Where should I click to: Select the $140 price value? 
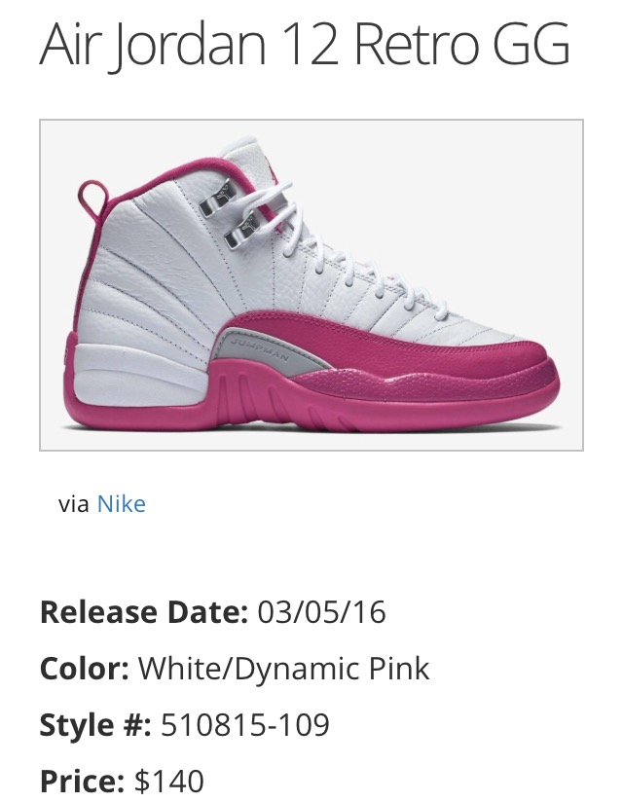coord(169,781)
